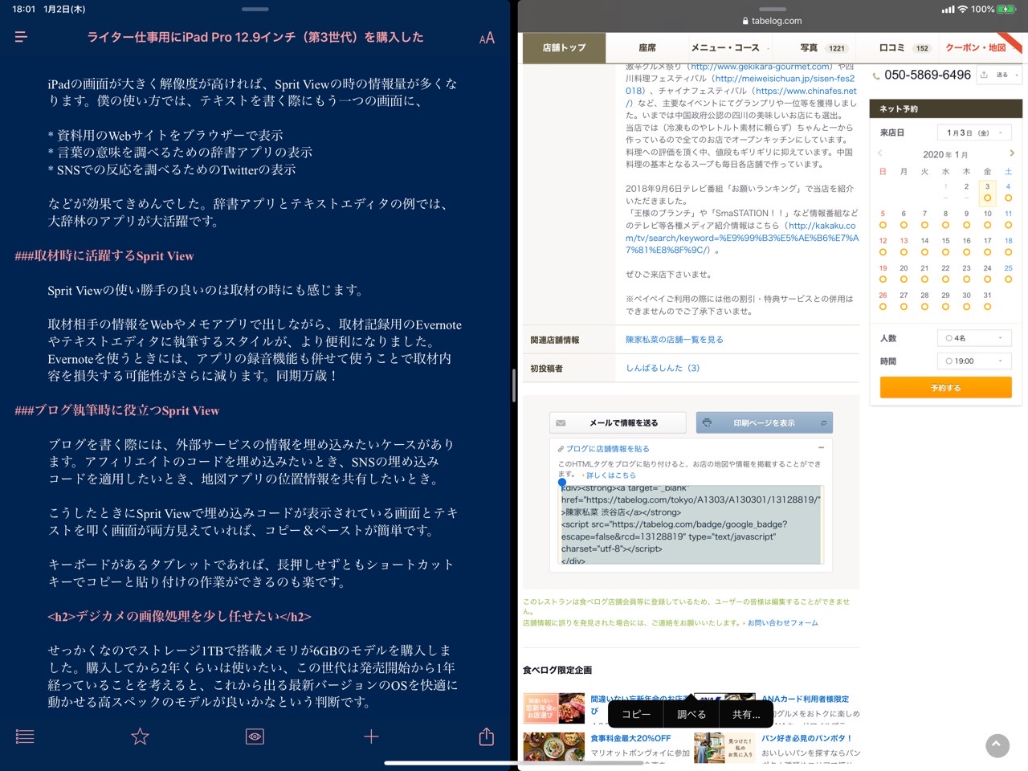Tap thumbnail beside 食事料金最大20%OFF

pyautogui.click(x=554, y=747)
